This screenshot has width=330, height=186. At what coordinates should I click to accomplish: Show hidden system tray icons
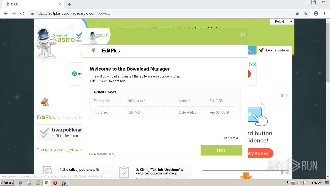point(287,182)
